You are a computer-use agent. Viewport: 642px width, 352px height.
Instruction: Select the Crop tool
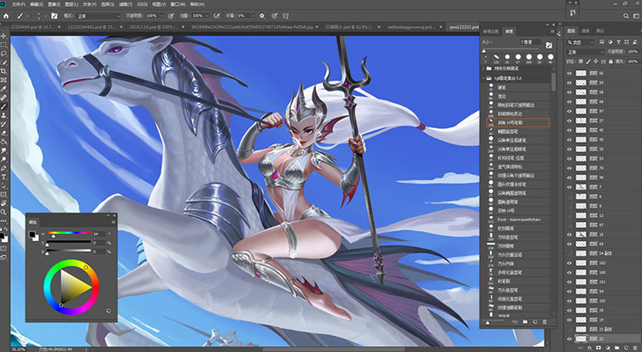(x=3, y=71)
